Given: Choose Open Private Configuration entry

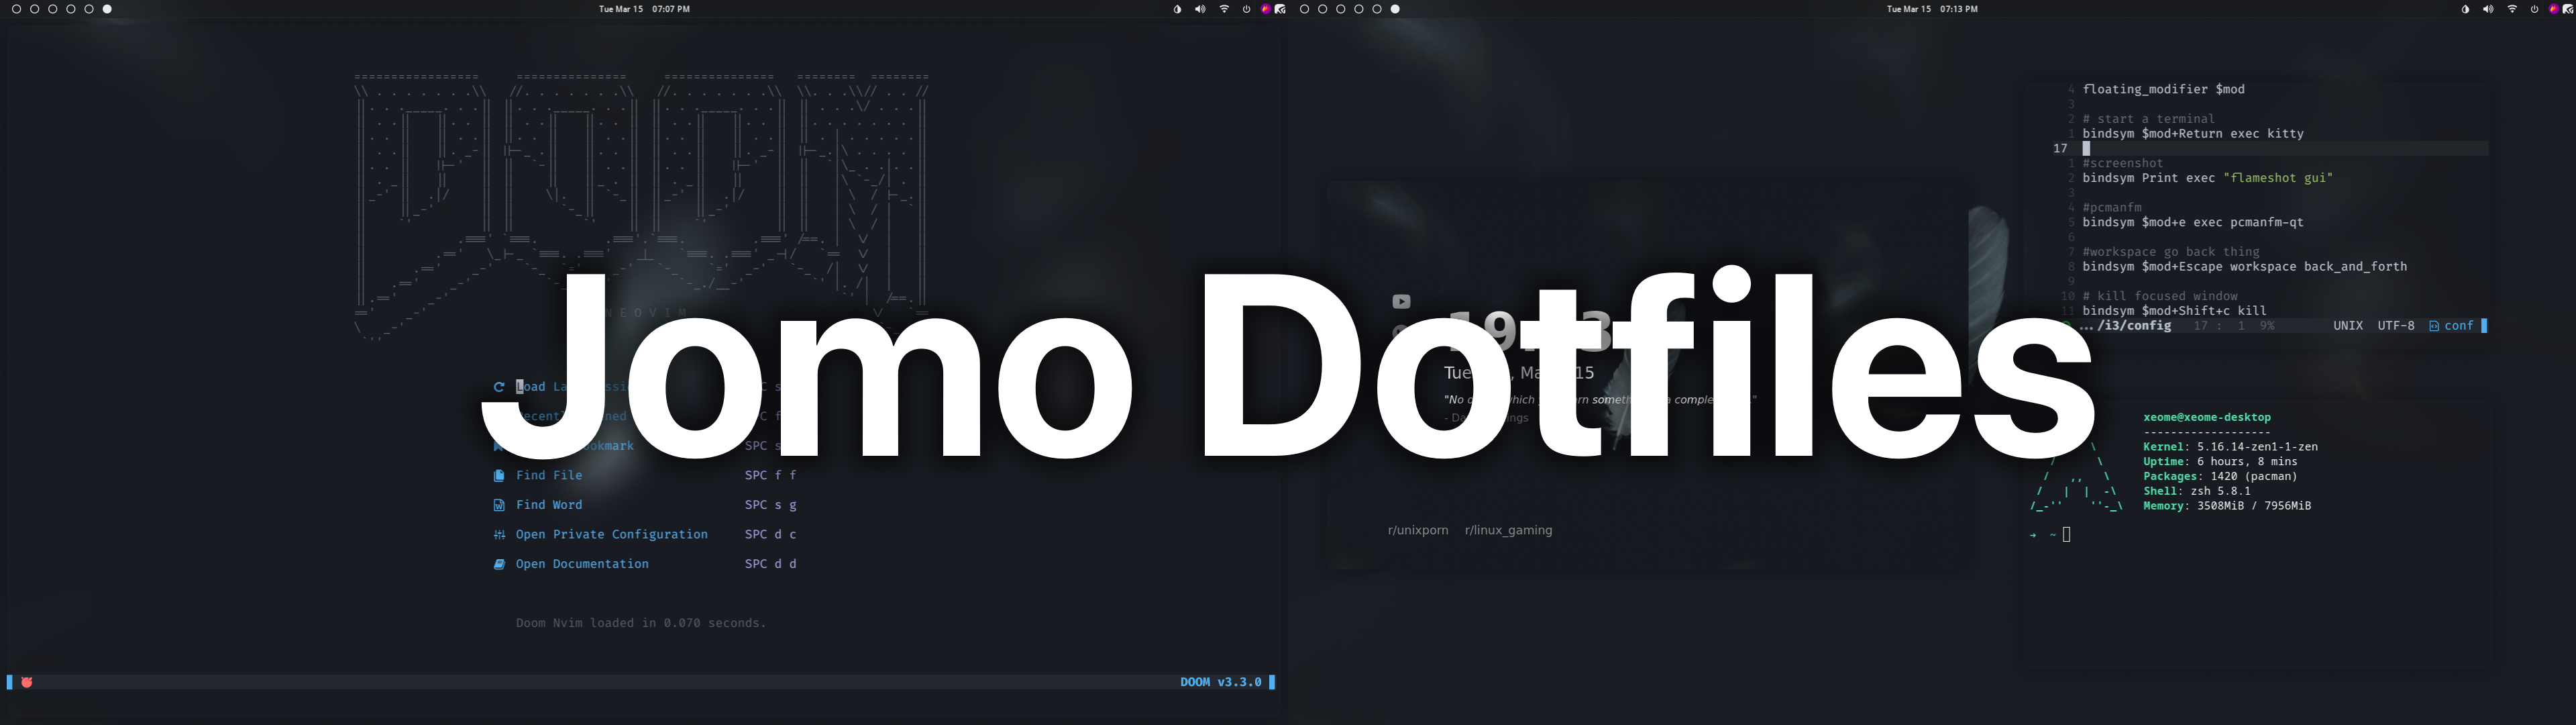Looking at the screenshot, I should tap(612, 535).
